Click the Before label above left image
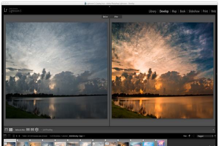This screenshot has width=219, height=146. click(x=105, y=17)
